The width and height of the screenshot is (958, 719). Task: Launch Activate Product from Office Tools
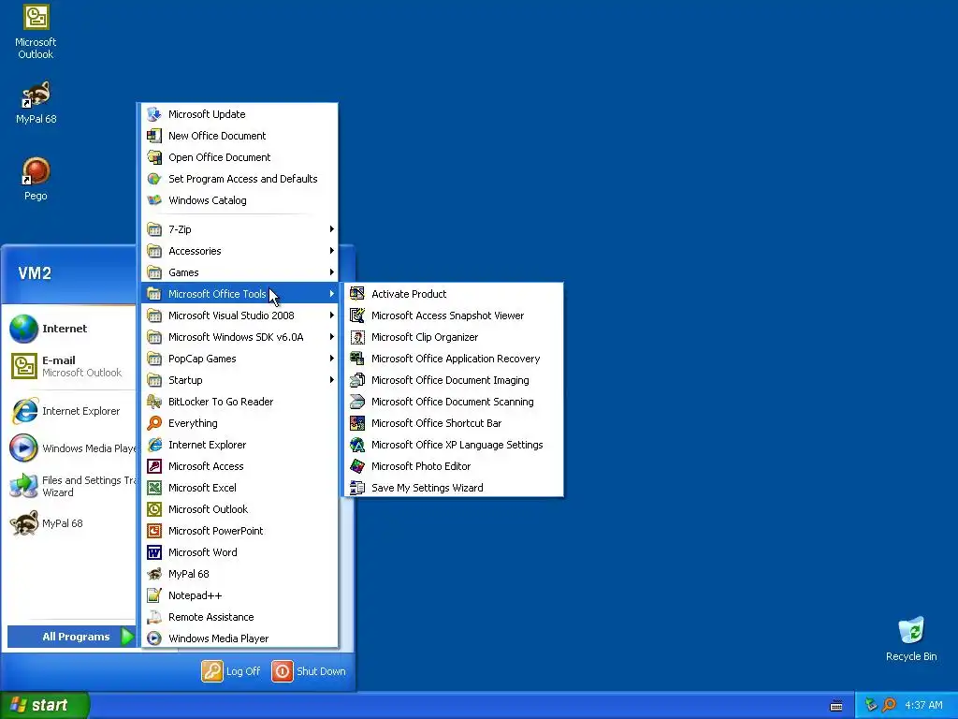(x=454, y=294)
